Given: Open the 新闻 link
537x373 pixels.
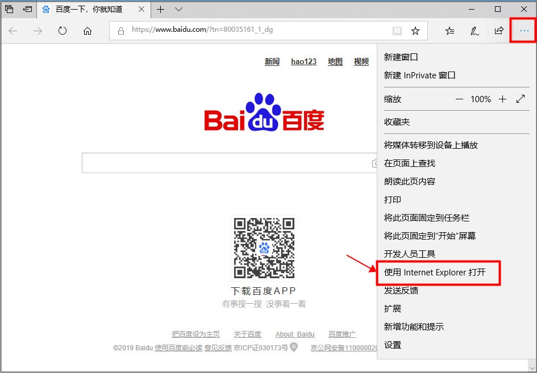Looking at the screenshot, I should point(272,61).
